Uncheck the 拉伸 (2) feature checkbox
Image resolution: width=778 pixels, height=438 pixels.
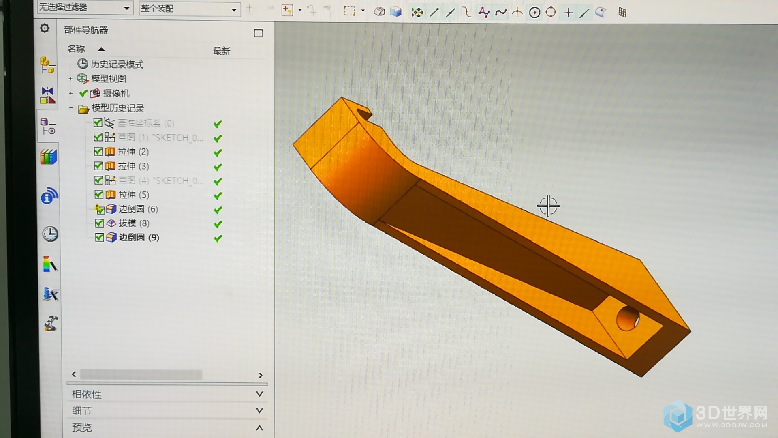(x=98, y=151)
